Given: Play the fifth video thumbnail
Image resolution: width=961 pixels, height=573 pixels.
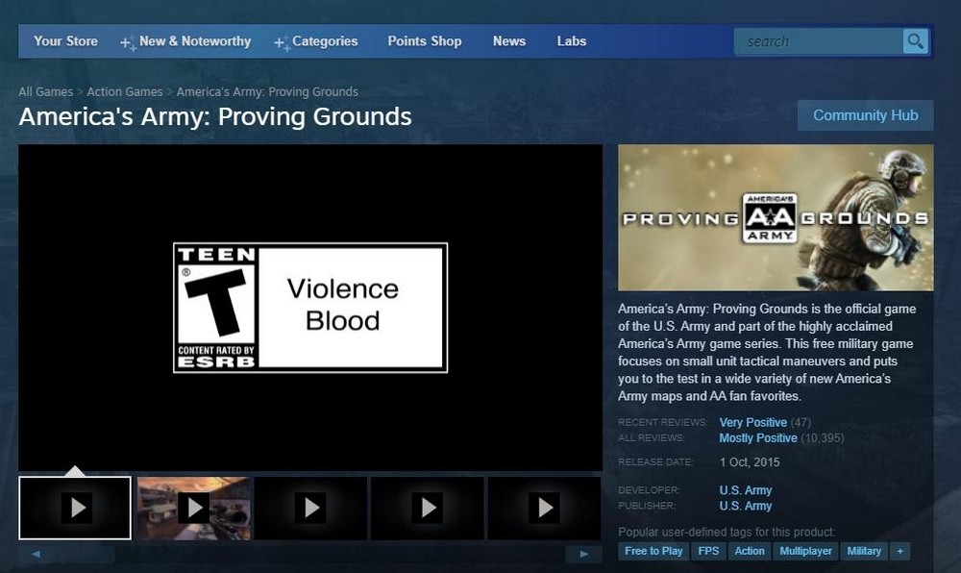Looking at the screenshot, I should (x=544, y=508).
